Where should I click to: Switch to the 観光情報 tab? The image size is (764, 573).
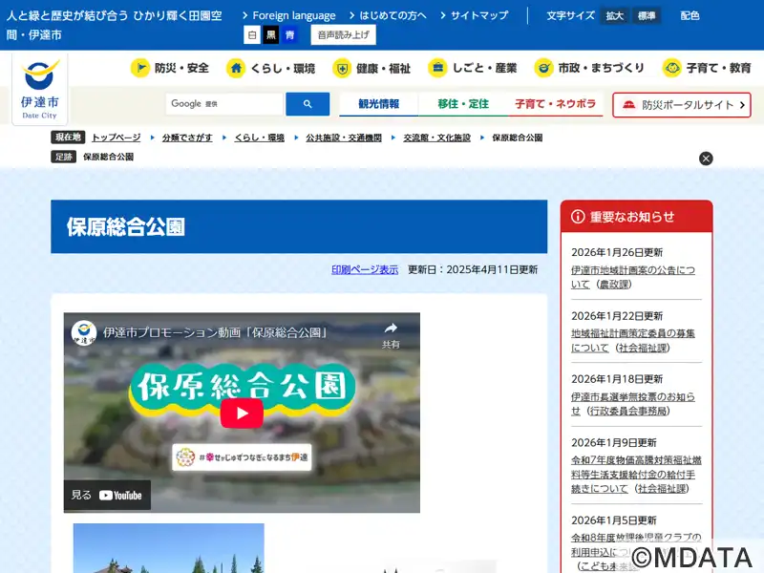378,104
